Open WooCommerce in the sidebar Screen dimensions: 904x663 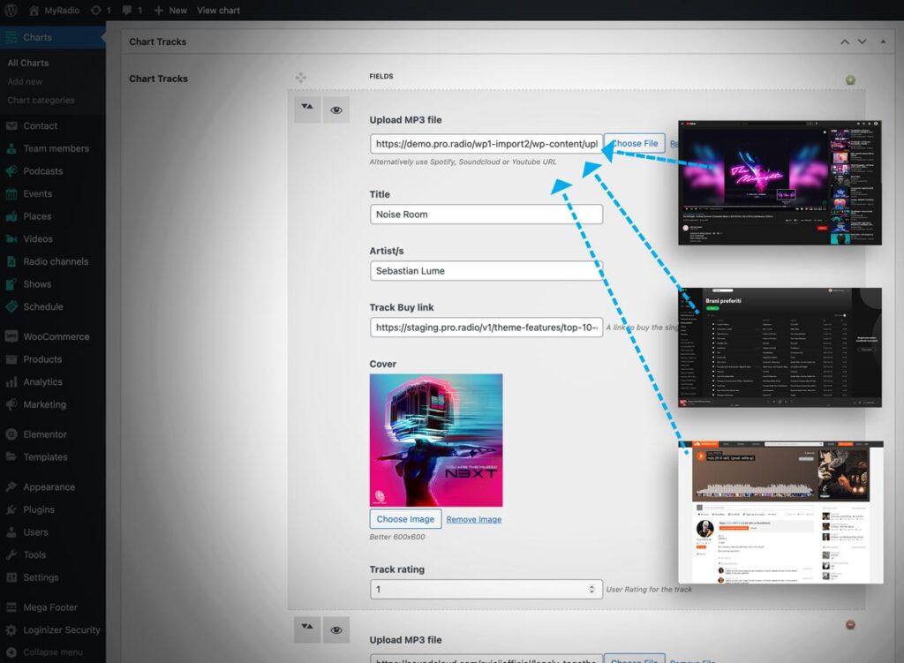[x=56, y=336]
